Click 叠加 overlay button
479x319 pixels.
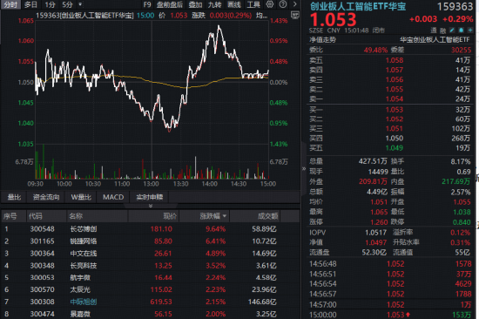(195, 4)
